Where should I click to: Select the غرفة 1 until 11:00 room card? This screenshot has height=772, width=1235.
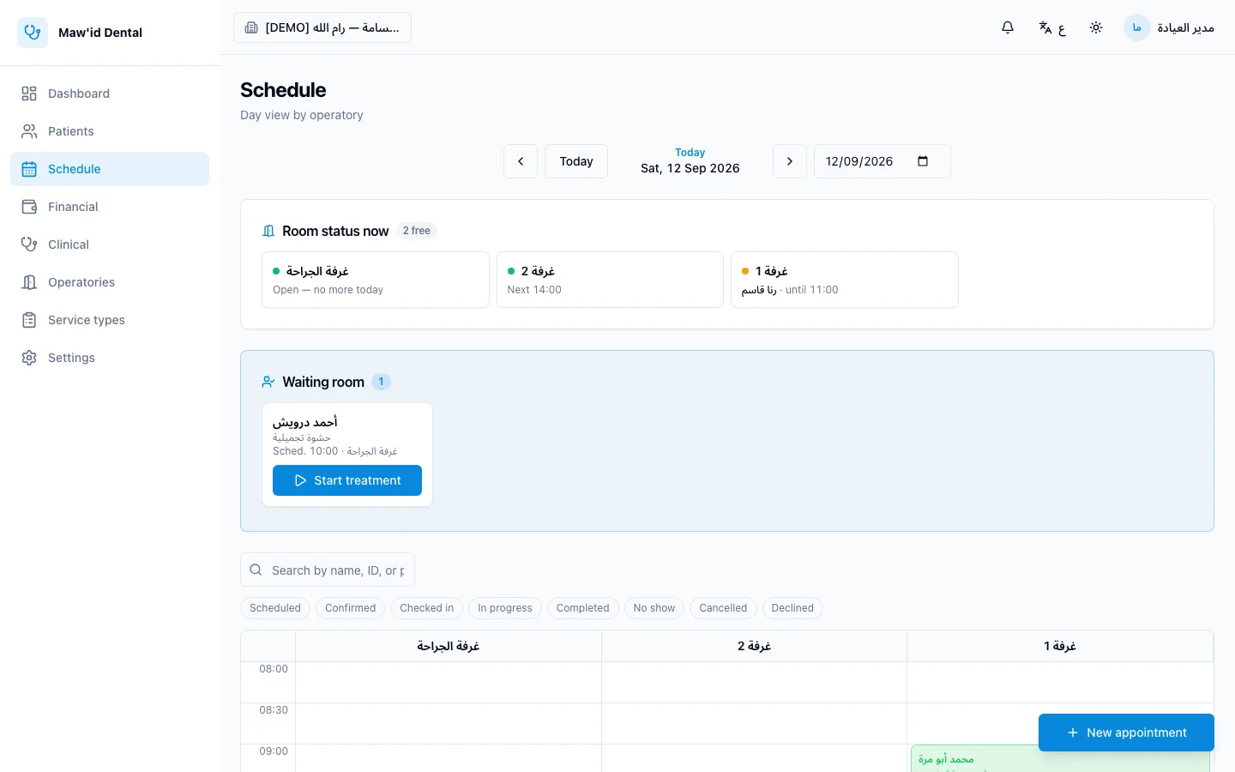click(x=845, y=280)
